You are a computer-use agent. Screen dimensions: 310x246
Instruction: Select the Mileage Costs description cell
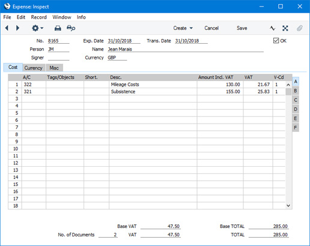153,85
